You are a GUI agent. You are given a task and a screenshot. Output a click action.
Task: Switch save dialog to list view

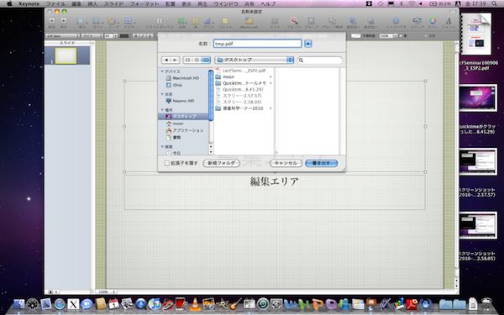[197, 60]
